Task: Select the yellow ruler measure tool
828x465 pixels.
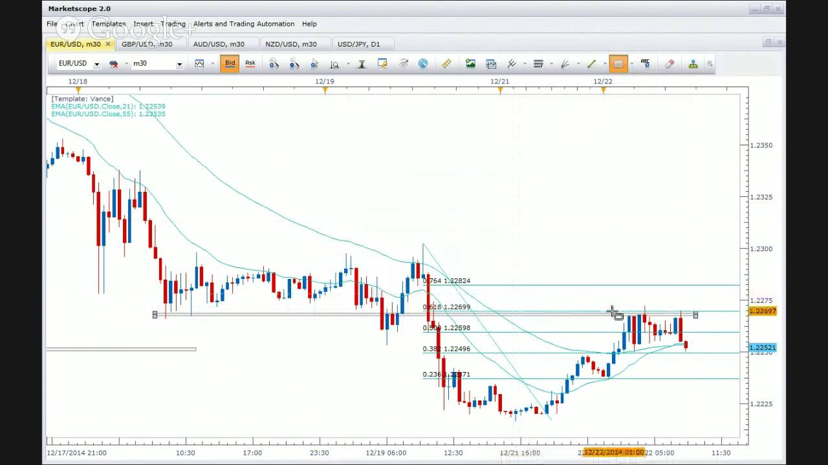Action: pyautogui.click(x=446, y=63)
